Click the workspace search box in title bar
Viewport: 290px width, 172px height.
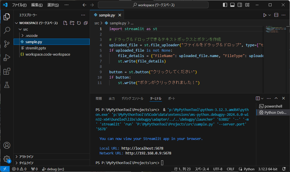tap(153, 5)
